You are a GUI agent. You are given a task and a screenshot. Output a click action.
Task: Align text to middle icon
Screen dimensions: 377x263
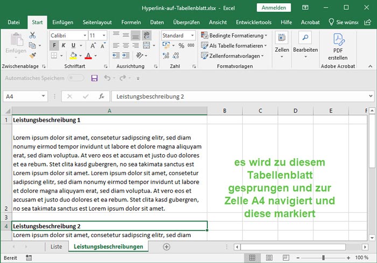point(125,35)
